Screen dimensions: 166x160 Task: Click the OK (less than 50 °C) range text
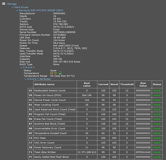62,76
